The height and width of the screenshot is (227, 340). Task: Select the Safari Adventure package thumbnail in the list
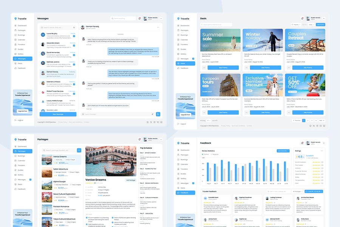47,172
